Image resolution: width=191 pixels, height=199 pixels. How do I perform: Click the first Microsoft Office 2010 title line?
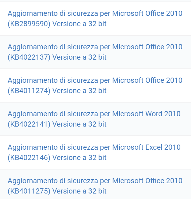coord(95,14)
